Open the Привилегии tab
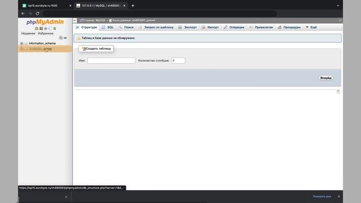The height and width of the screenshot is (203, 361). pyautogui.click(x=261, y=28)
